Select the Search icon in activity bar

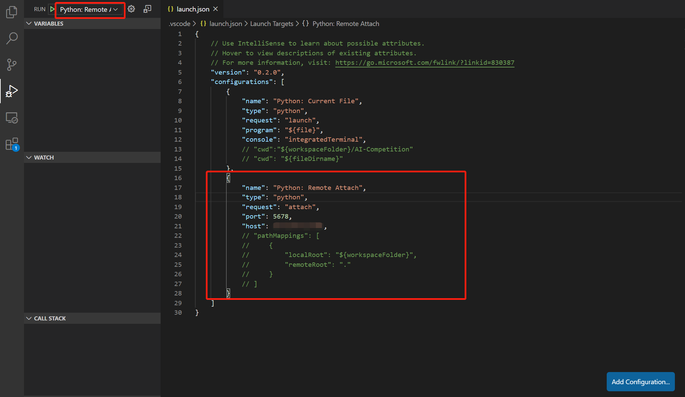11,38
